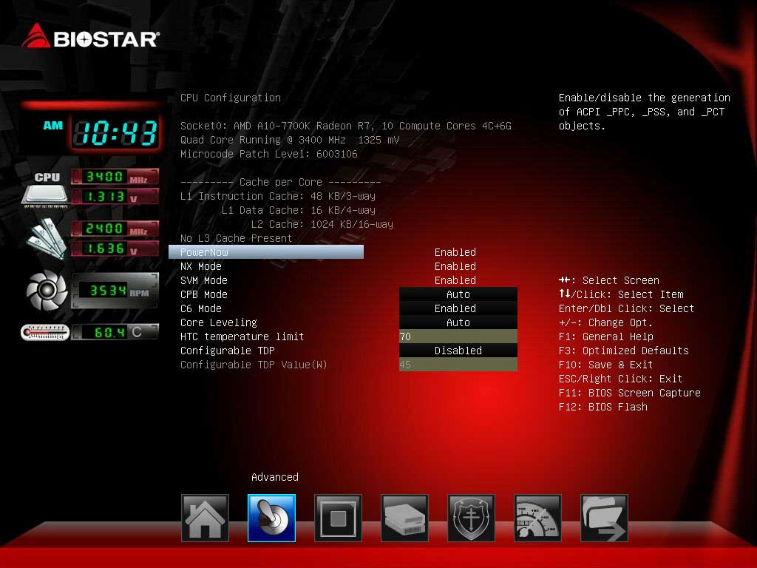
Task: Click temperature 60.4 C readout
Action: point(115,332)
